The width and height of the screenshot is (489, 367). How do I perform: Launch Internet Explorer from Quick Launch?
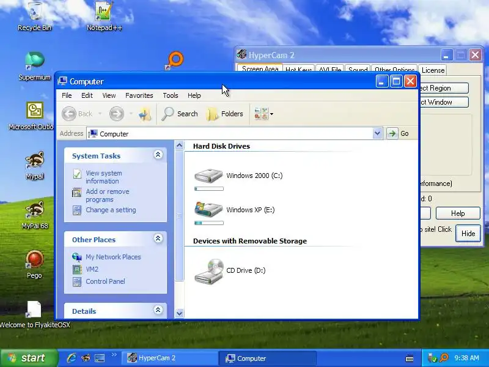point(72,358)
